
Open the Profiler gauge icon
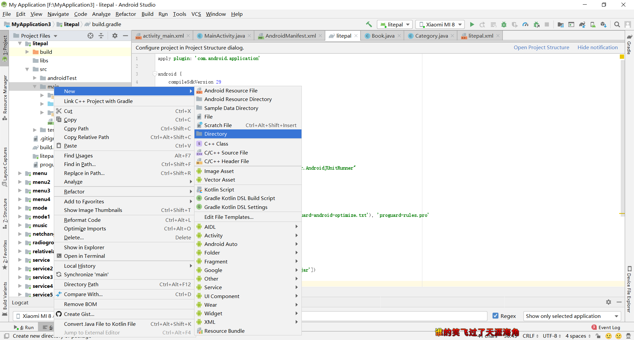(x=525, y=24)
